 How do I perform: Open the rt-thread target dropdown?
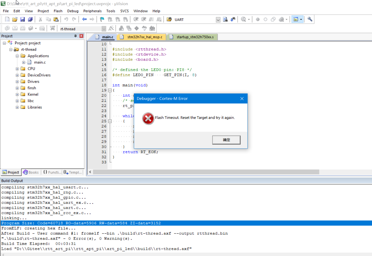point(104,29)
